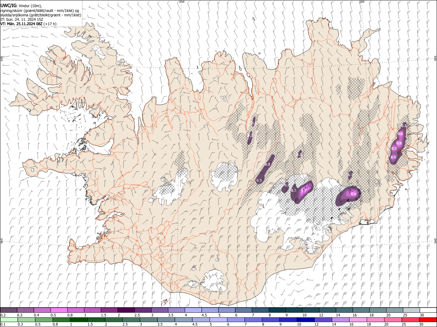Viewport: 437px width, 327px height.
Task: Pick the pure red 30 swatch in the lower legend row
Action: pos(428,320)
